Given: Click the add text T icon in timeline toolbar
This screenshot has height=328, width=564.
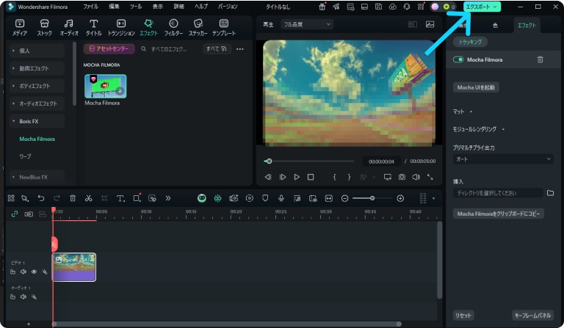Looking at the screenshot, I should [x=120, y=198].
